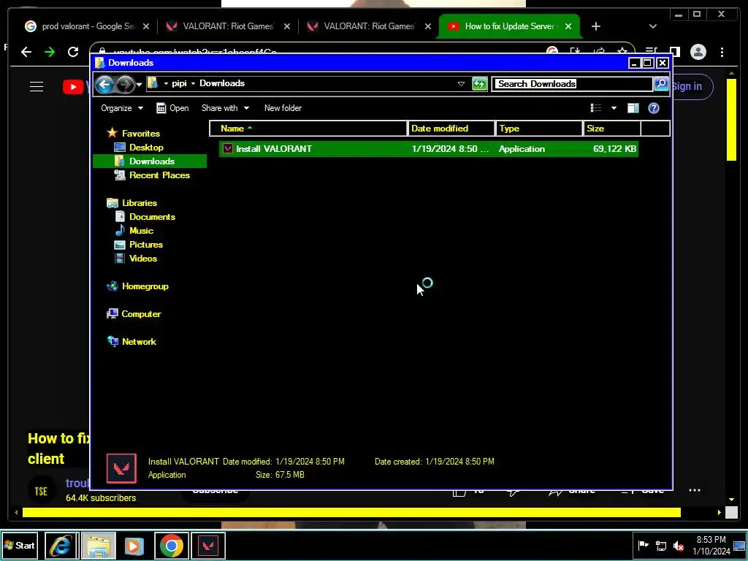Viewport: 748px width, 561px height.
Task: Open a new Chrome tab
Action: (596, 26)
